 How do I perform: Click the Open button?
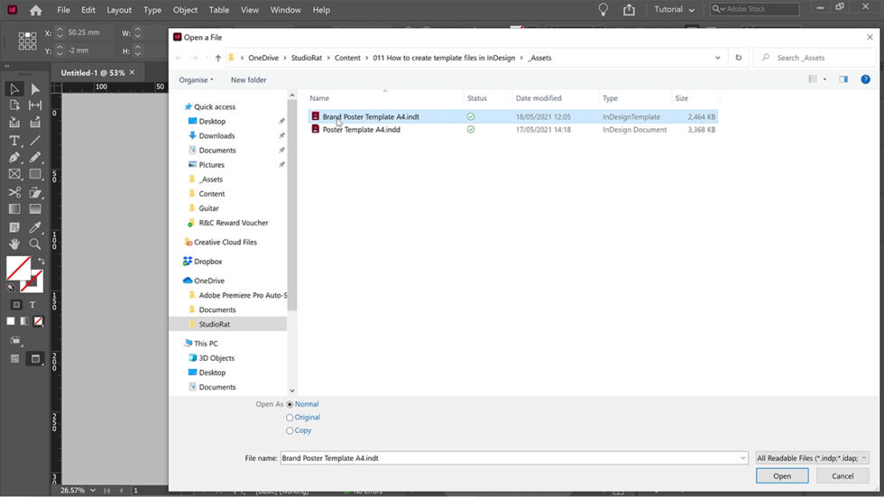781,476
